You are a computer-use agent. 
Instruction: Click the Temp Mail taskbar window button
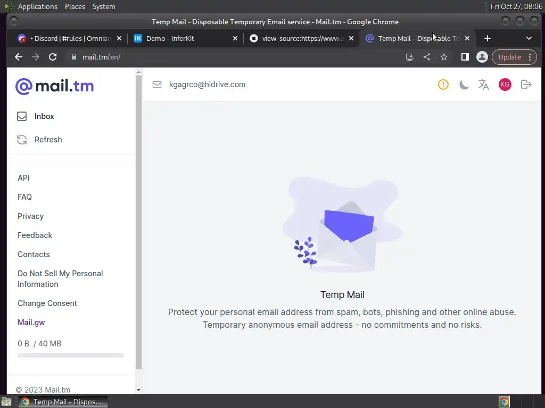coord(63,402)
